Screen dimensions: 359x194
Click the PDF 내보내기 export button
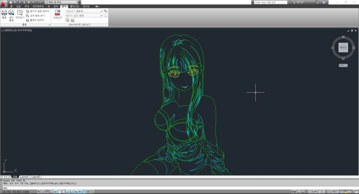point(57,14)
